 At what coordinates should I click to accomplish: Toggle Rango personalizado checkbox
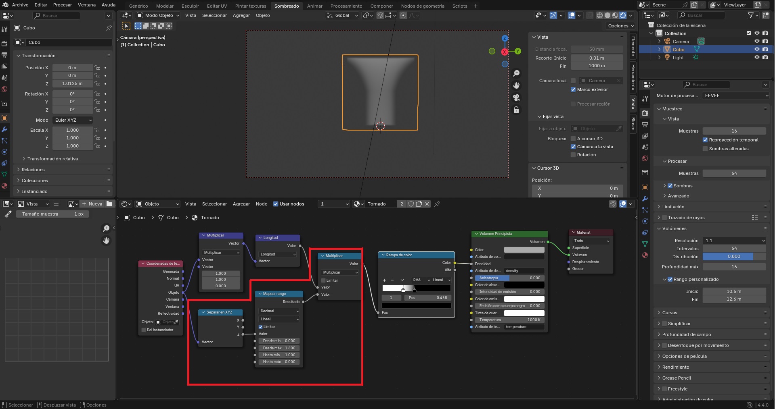point(670,279)
